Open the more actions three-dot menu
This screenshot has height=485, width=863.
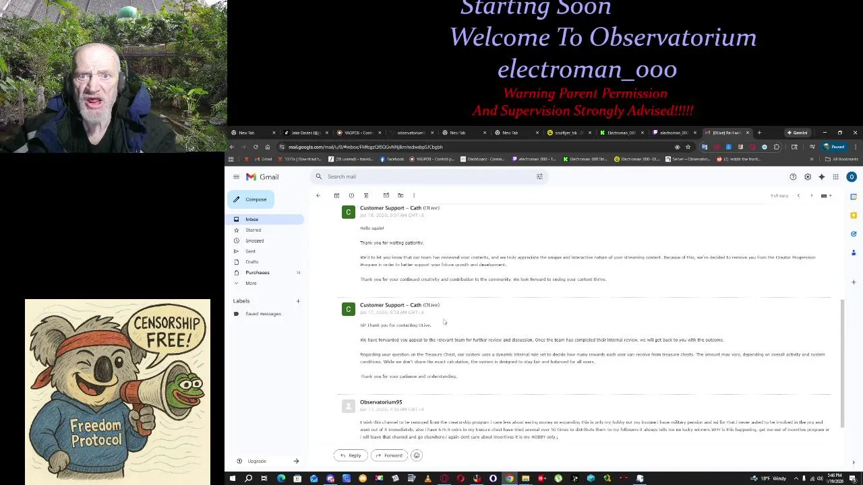point(414,195)
